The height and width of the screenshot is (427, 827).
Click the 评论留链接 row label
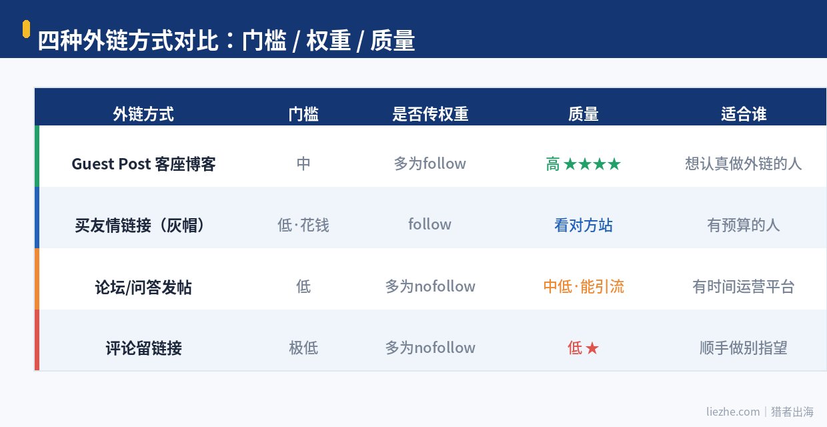coord(143,348)
